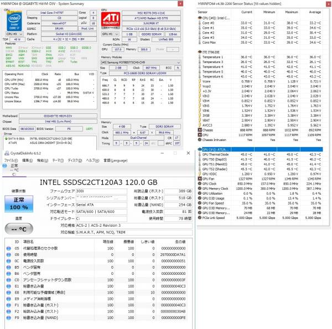Click the serial number field

(x=101, y=198)
